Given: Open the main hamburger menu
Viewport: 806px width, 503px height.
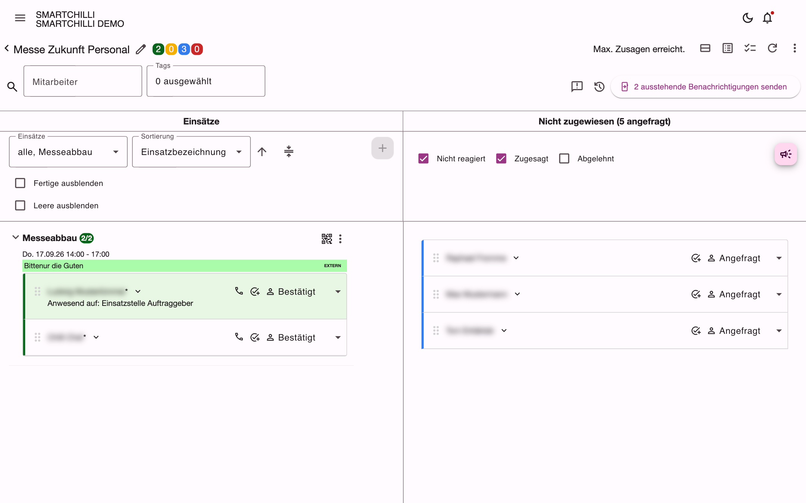Looking at the screenshot, I should [20, 18].
